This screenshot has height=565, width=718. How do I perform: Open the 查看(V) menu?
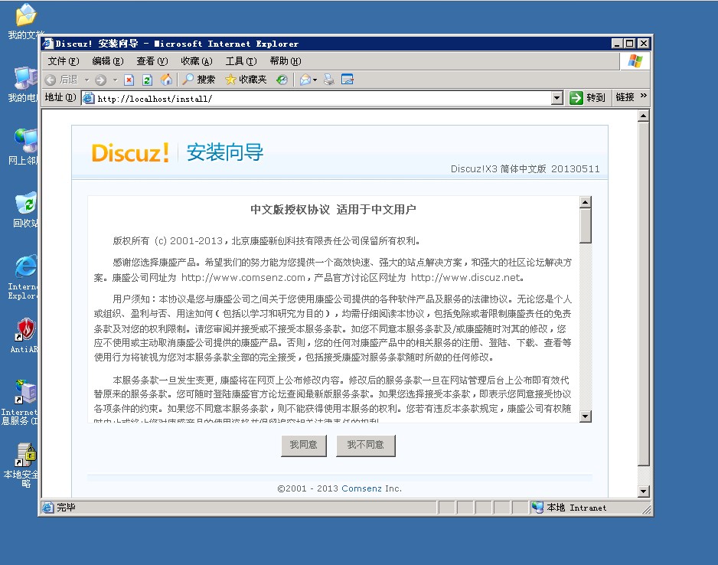[152, 61]
